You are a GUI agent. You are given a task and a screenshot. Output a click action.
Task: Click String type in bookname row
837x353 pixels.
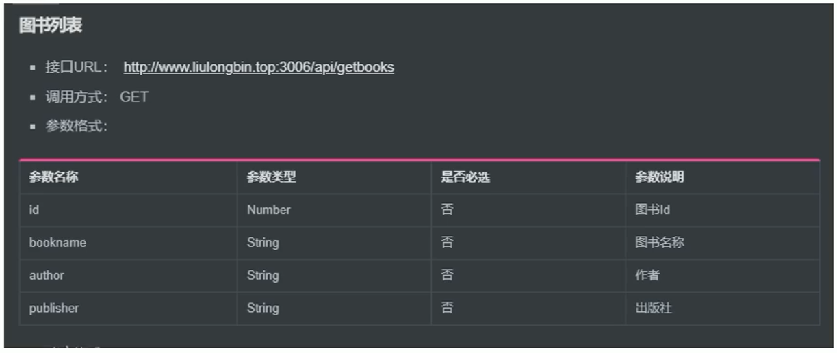334,243
